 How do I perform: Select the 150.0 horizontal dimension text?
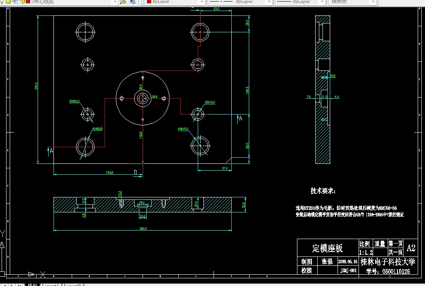coord(109,172)
